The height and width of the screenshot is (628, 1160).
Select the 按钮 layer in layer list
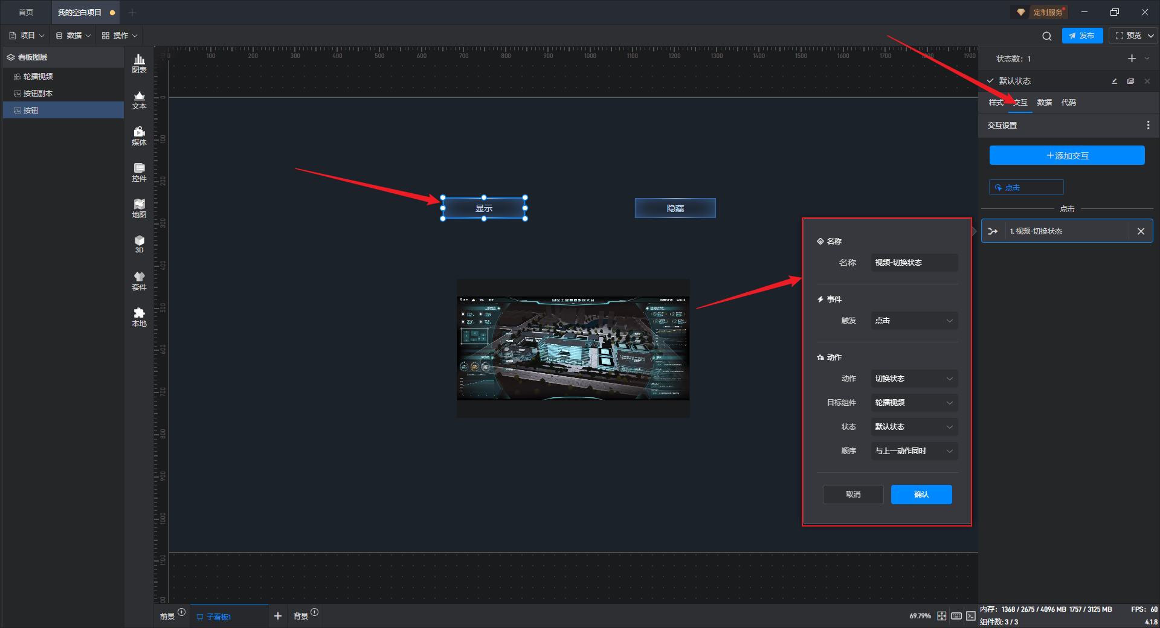coord(63,110)
